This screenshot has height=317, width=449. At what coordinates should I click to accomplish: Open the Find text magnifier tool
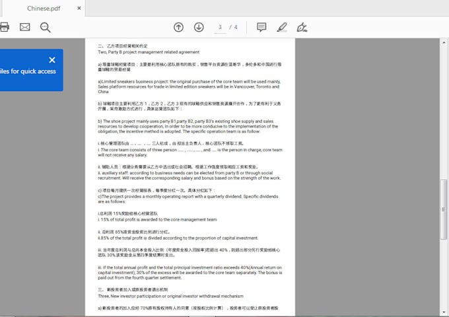click(x=46, y=28)
